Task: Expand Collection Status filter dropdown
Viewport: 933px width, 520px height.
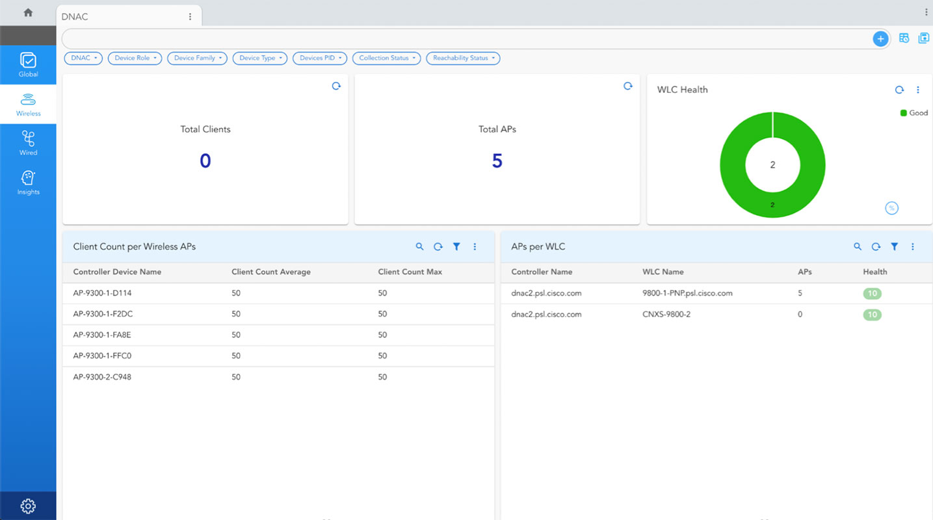Action: [387, 58]
